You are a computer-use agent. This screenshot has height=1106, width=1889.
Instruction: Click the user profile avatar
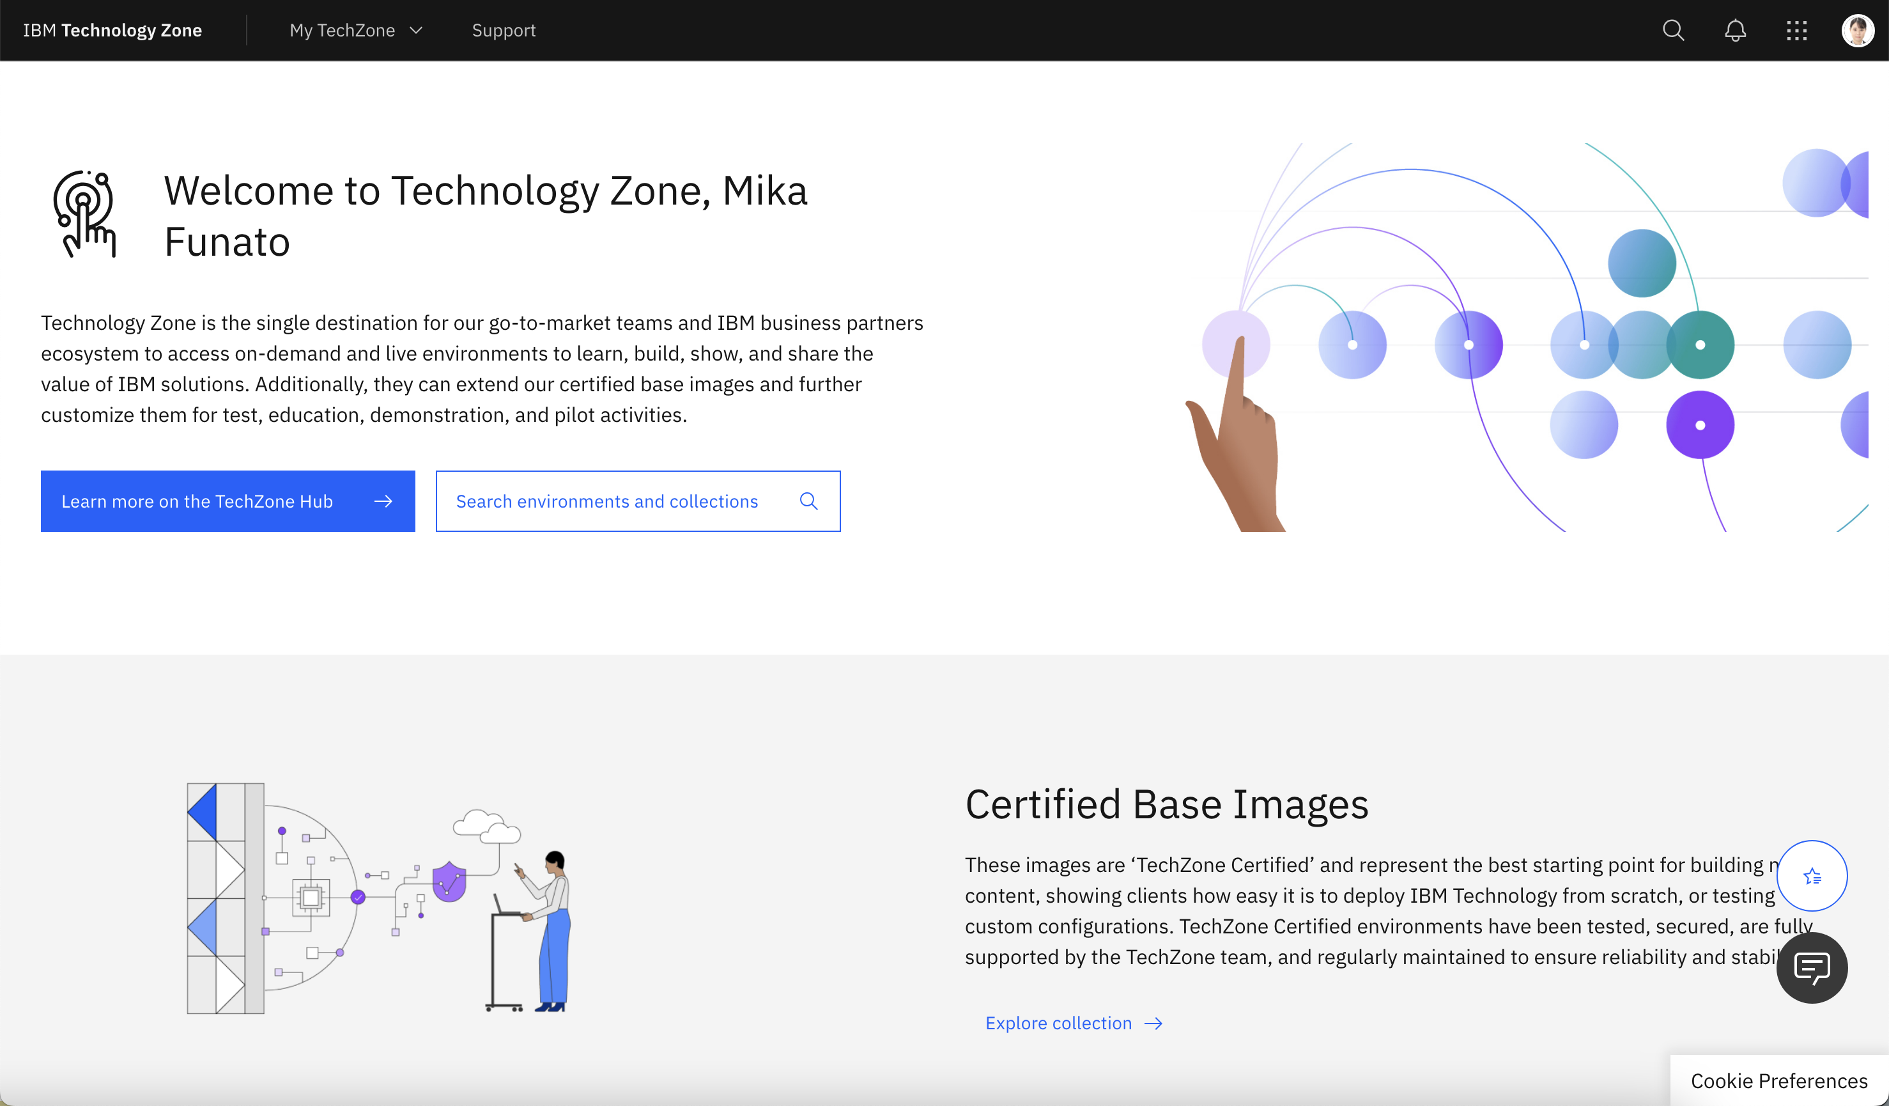tap(1857, 31)
